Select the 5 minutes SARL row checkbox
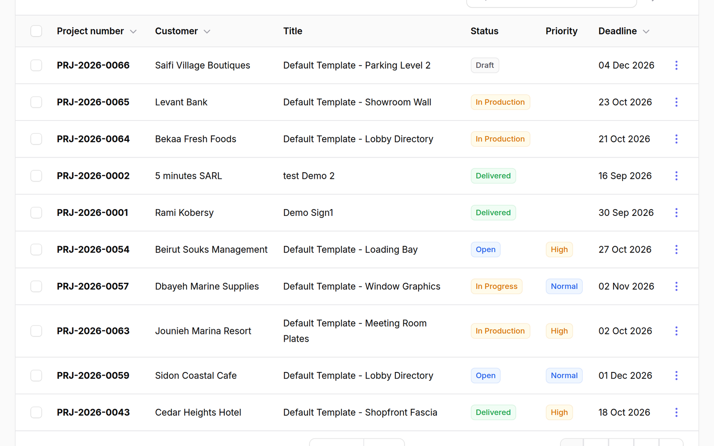 pyautogui.click(x=36, y=176)
